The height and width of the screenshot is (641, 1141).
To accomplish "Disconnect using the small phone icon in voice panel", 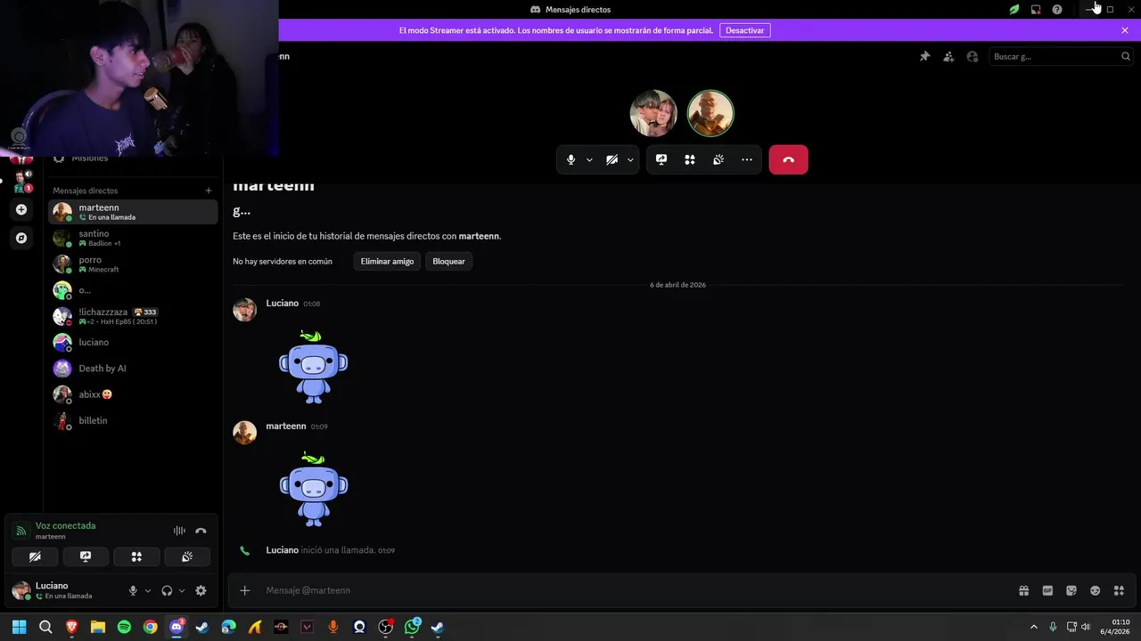I will point(201,531).
